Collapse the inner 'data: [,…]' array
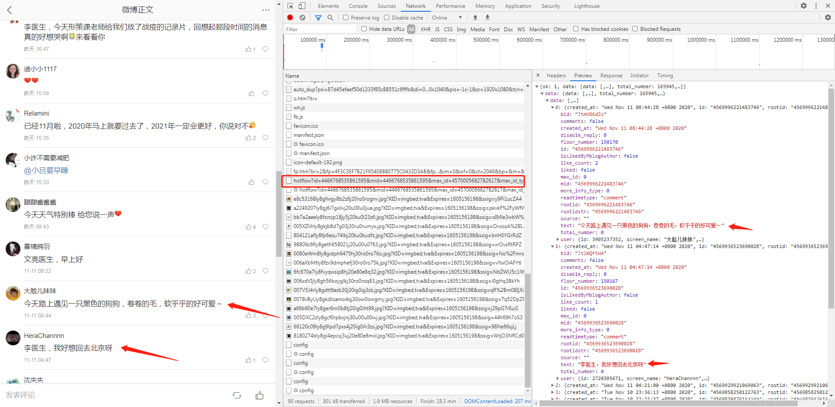Image resolution: width=835 pixels, height=407 pixels. 548,101
